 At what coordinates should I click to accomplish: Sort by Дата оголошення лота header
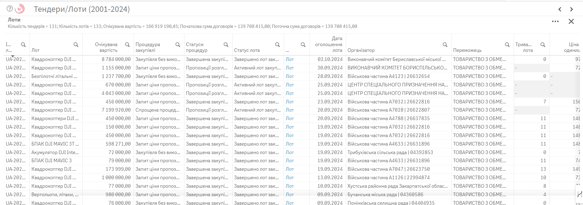pyautogui.click(x=328, y=44)
